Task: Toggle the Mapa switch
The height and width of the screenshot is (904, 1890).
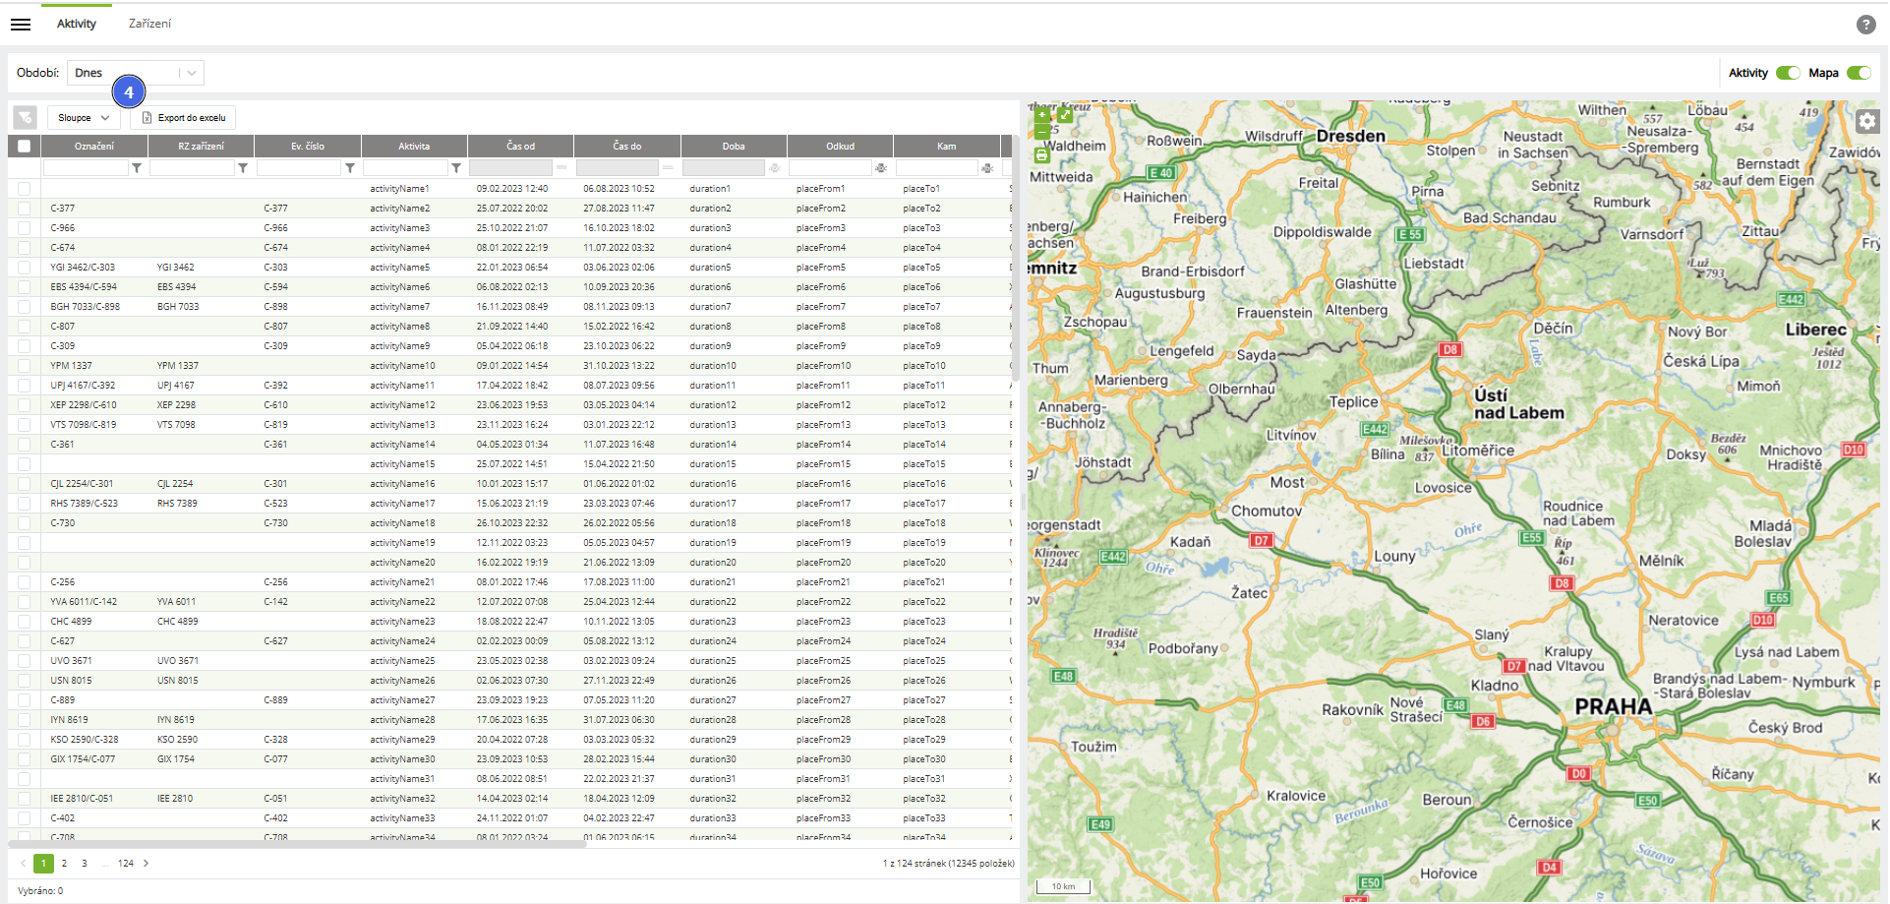Action: [x=1858, y=73]
